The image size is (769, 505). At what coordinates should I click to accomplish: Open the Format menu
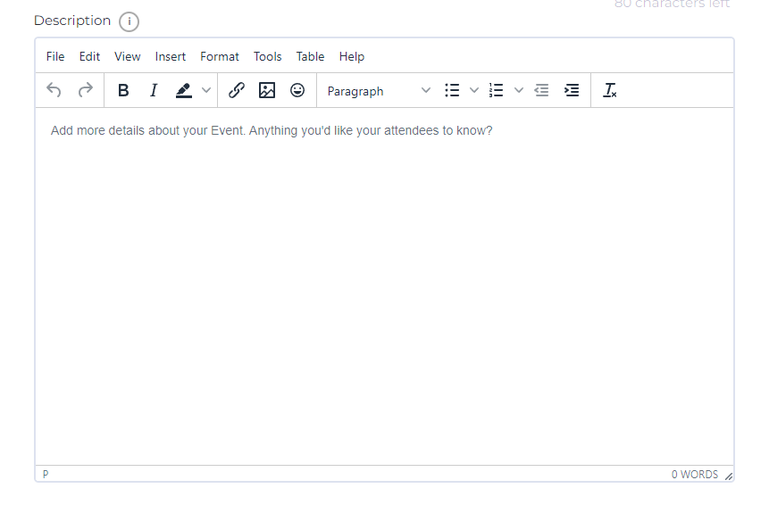tap(220, 56)
